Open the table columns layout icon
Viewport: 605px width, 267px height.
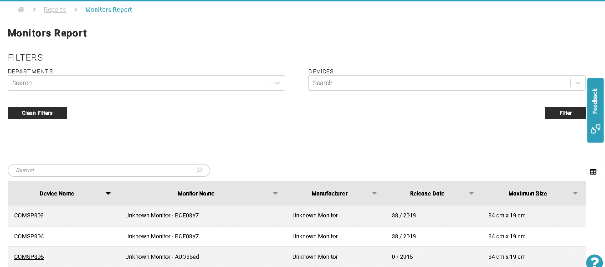click(593, 172)
